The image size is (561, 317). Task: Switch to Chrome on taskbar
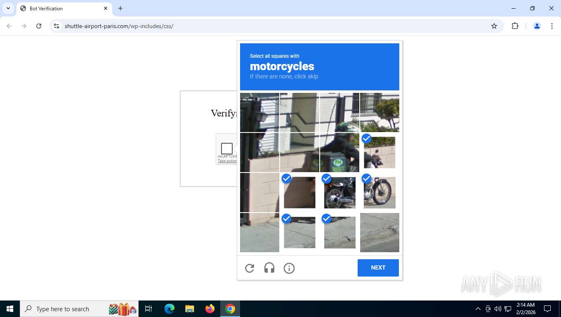230,309
